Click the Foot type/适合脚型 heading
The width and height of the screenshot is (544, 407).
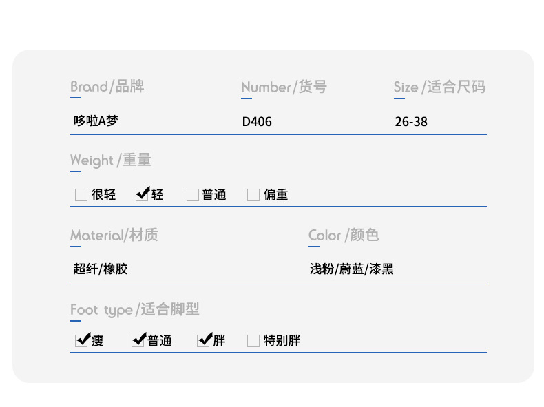134,309
